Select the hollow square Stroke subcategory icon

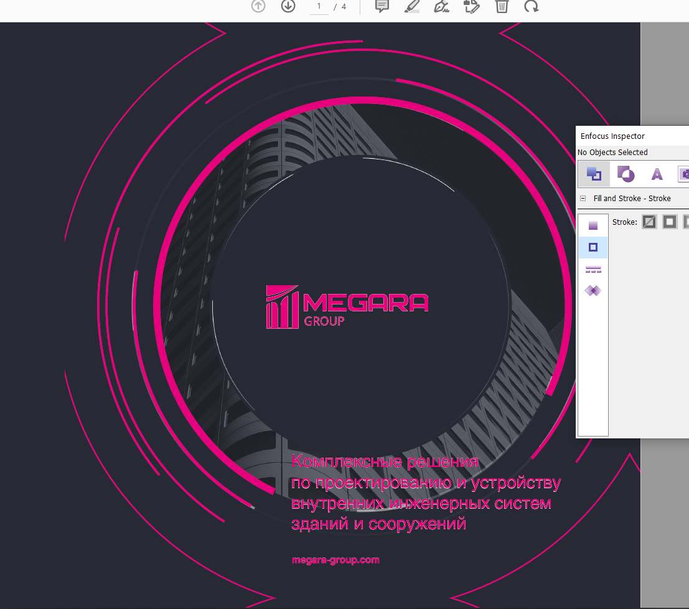point(593,247)
